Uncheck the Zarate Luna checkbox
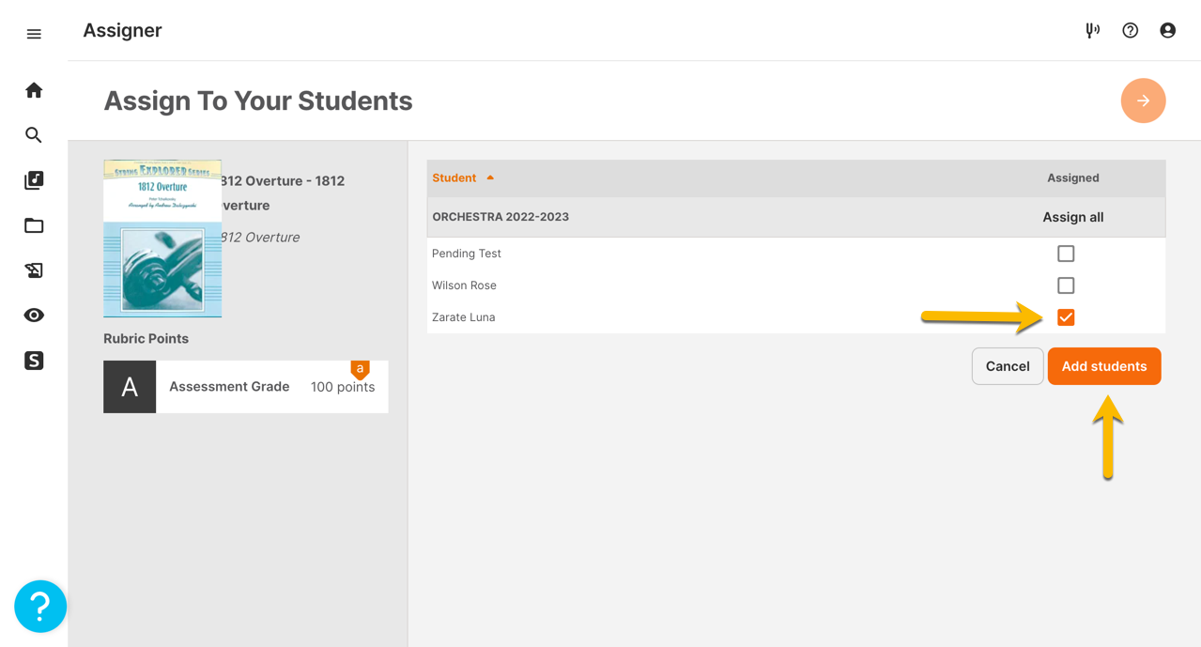Image resolution: width=1201 pixels, height=647 pixels. [x=1066, y=317]
